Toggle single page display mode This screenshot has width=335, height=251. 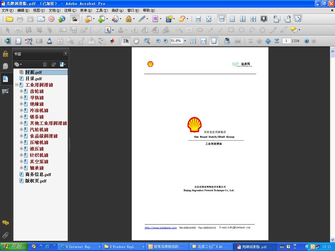[232, 19]
